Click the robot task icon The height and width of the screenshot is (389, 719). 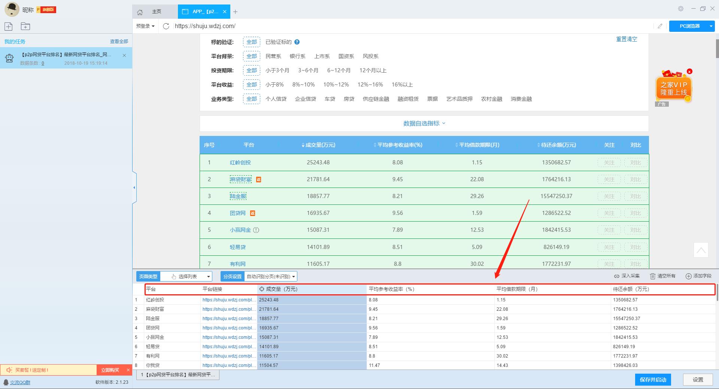(x=9, y=58)
